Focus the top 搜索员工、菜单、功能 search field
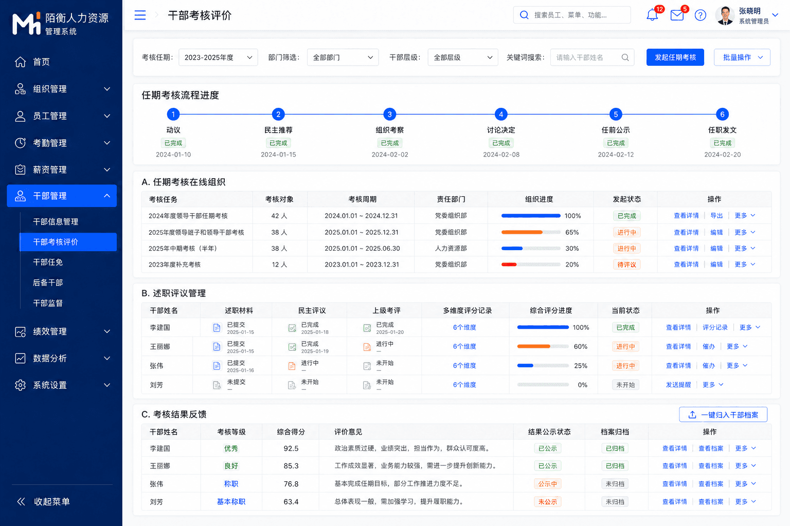 (572, 15)
